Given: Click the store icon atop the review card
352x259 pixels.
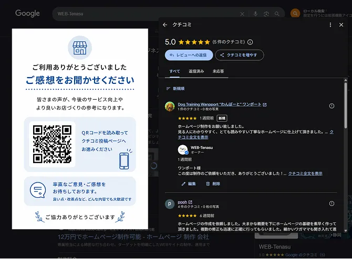Looking at the screenshot, I should [80, 48].
